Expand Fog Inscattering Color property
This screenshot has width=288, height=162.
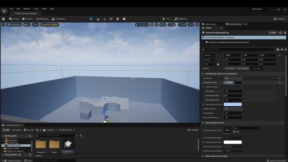coord(203,104)
